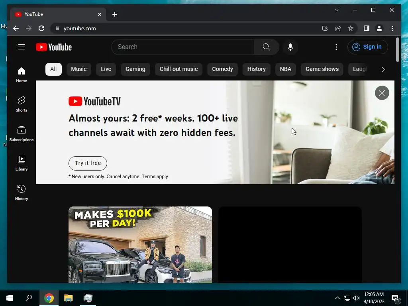
Task: Open the black video thumbnail
Action: coord(290,245)
